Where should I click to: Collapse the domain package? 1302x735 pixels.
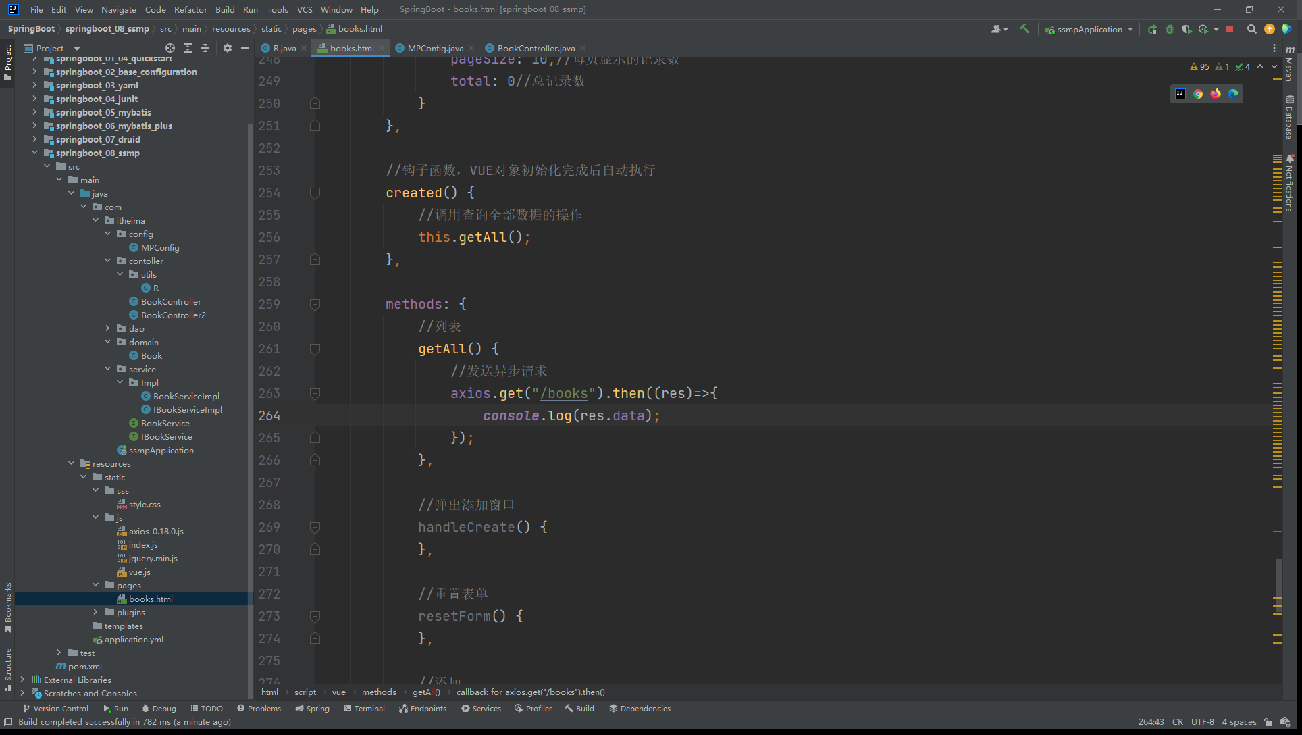[x=107, y=342]
